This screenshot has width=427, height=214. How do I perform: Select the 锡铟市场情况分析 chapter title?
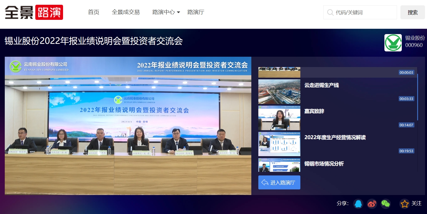coord(324,164)
